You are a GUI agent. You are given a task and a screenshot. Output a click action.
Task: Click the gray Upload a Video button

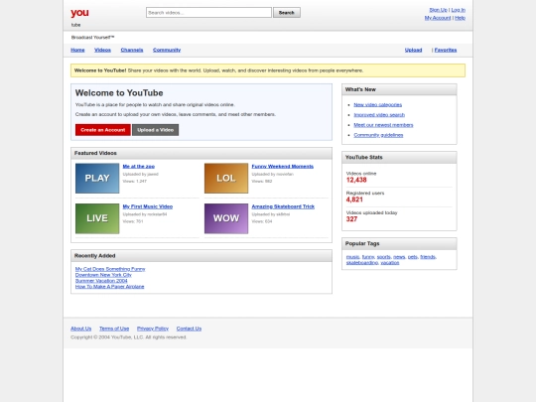point(155,130)
